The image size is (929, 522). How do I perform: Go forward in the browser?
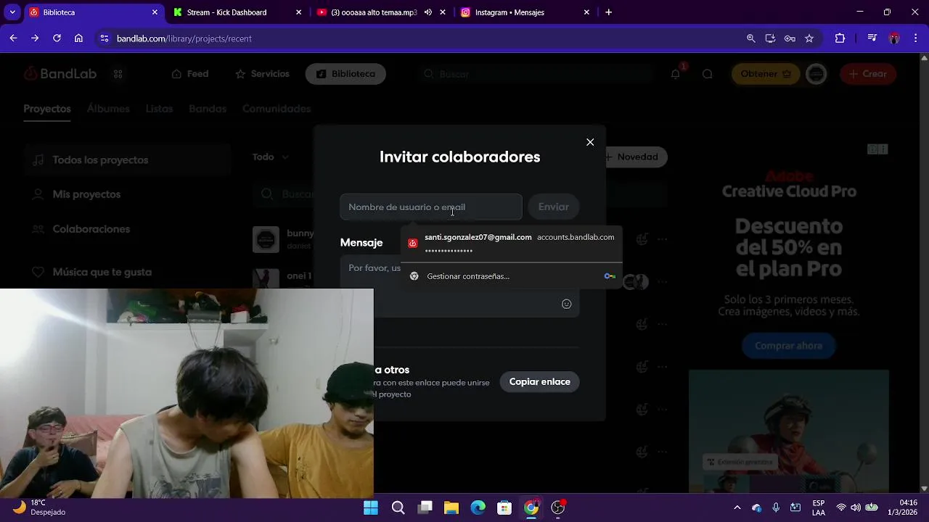[35, 38]
